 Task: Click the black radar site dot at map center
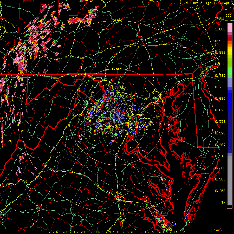(116, 117)
